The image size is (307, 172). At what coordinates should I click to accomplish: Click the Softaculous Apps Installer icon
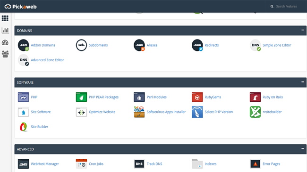139,112
